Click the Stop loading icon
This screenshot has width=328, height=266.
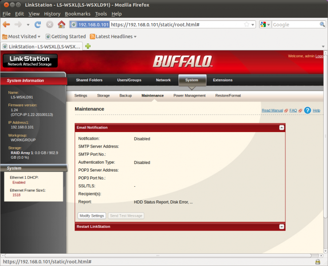(x=50, y=25)
